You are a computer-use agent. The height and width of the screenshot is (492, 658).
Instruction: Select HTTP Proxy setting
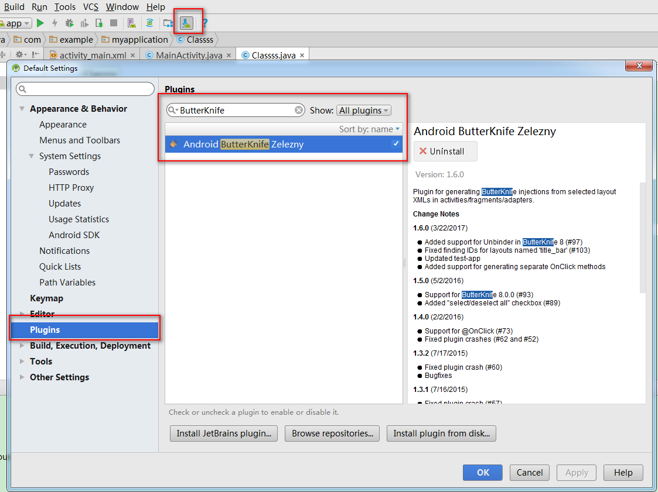coord(71,188)
